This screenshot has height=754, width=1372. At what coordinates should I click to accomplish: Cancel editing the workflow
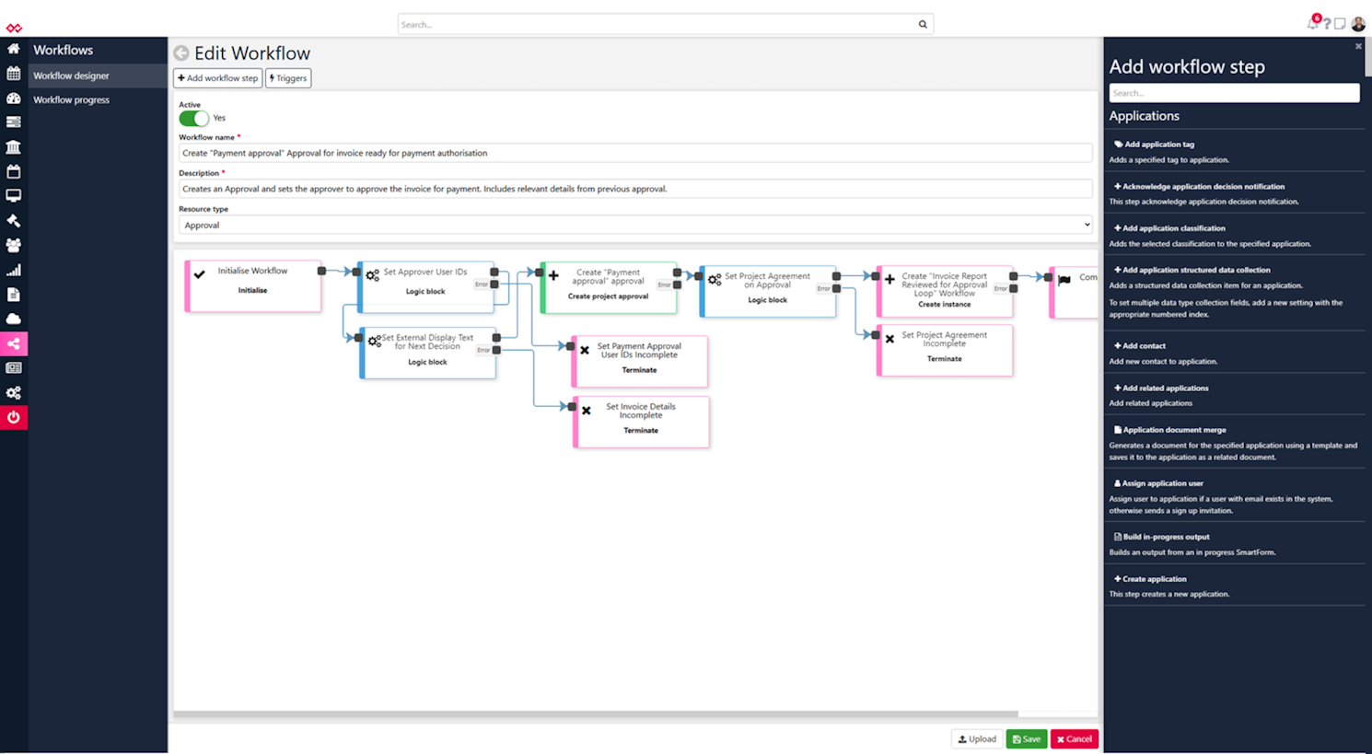click(1075, 739)
